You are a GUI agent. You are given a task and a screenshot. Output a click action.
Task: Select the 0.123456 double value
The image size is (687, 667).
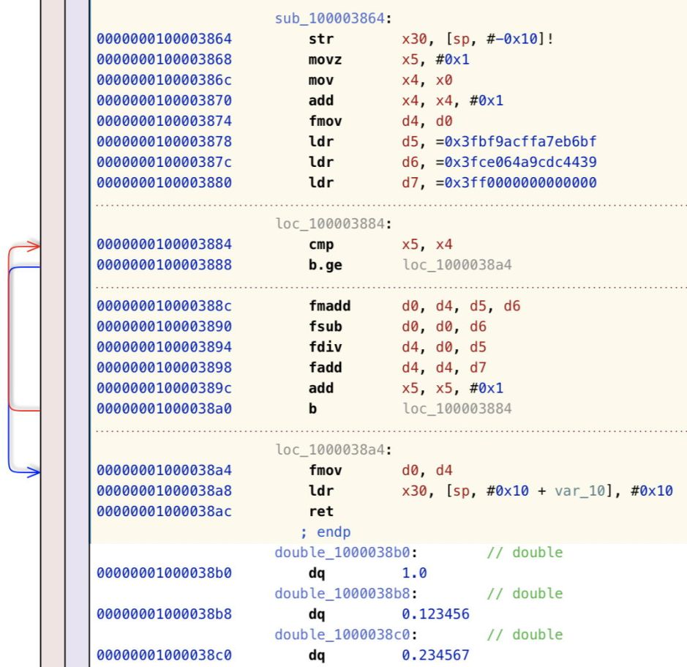tap(436, 614)
